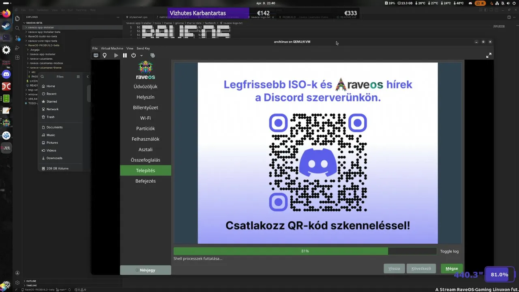
Task: Open Virtual Machine menu
Action: tap(112, 48)
